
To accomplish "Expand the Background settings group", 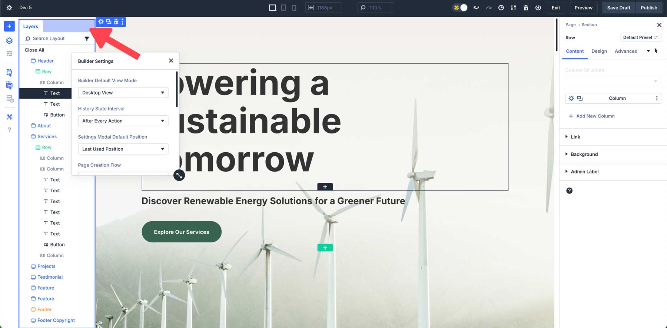I will pyautogui.click(x=584, y=154).
